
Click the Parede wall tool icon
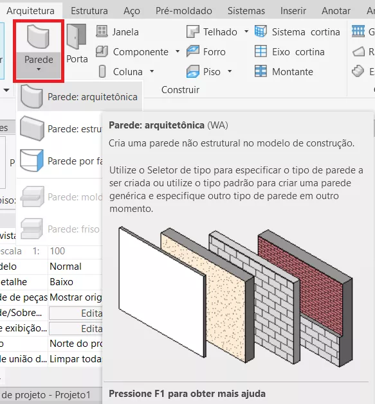pos(38,37)
